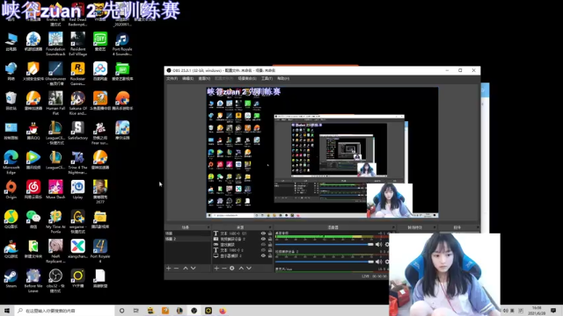Toggle visibility of 窗口捕获 source
This screenshot has width=563, height=316.
[263, 244]
